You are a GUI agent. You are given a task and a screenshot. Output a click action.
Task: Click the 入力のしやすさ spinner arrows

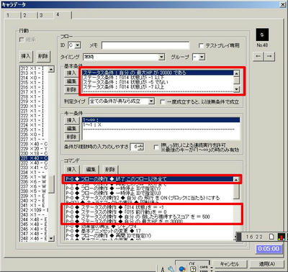pos(142,147)
